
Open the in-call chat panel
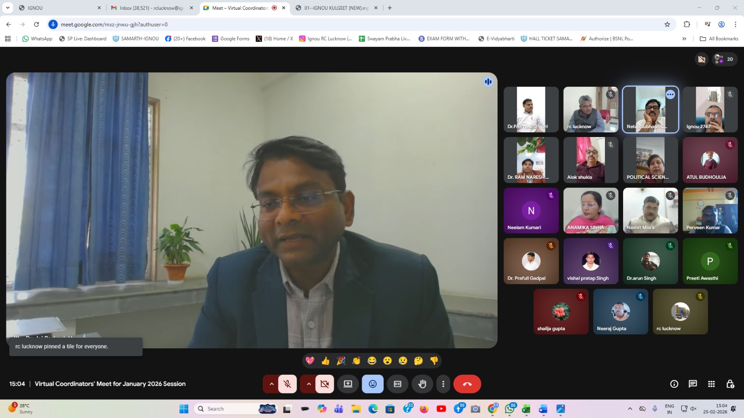click(692, 384)
